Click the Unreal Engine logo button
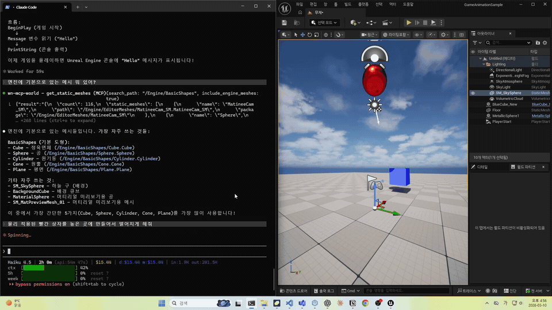Screen dimensions: 552x310 pyautogui.click(x=285, y=9)
